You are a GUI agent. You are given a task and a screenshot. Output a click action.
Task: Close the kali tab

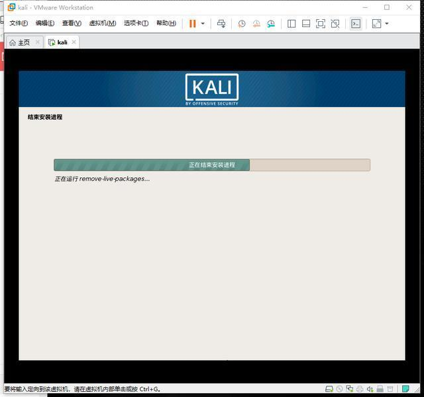(74, 42)
